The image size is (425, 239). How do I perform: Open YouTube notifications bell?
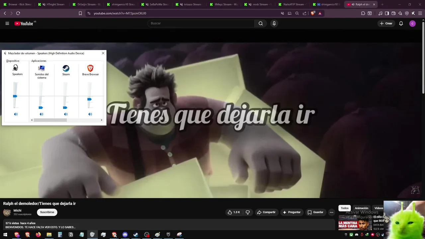click(x=401, y=23)
